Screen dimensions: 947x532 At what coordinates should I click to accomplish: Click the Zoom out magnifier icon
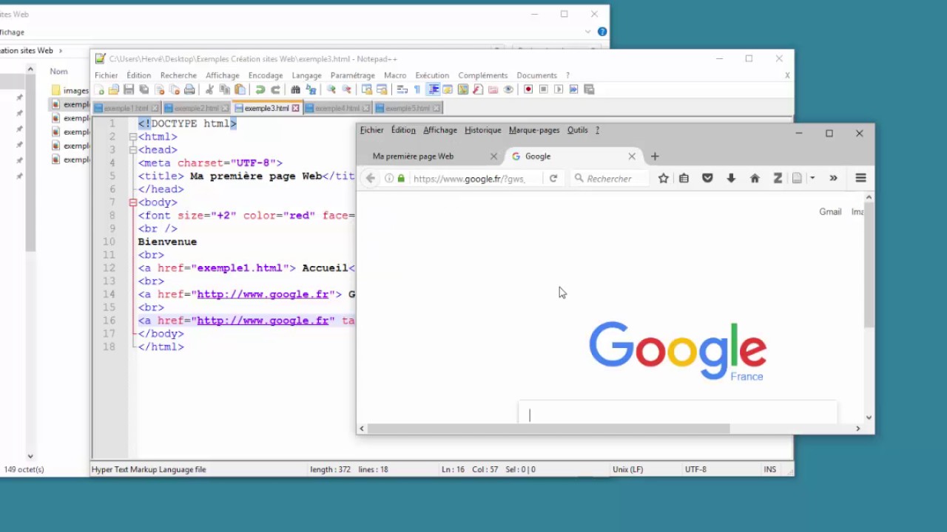pyautogui.click(x=346, y=89)
